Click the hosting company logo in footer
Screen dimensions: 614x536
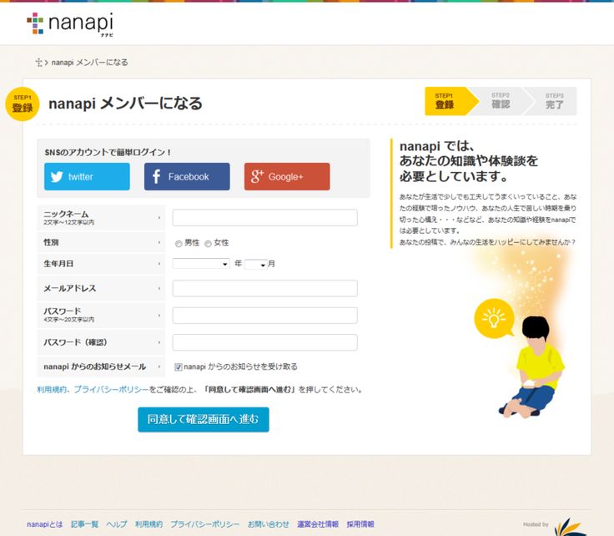point(570,526)
